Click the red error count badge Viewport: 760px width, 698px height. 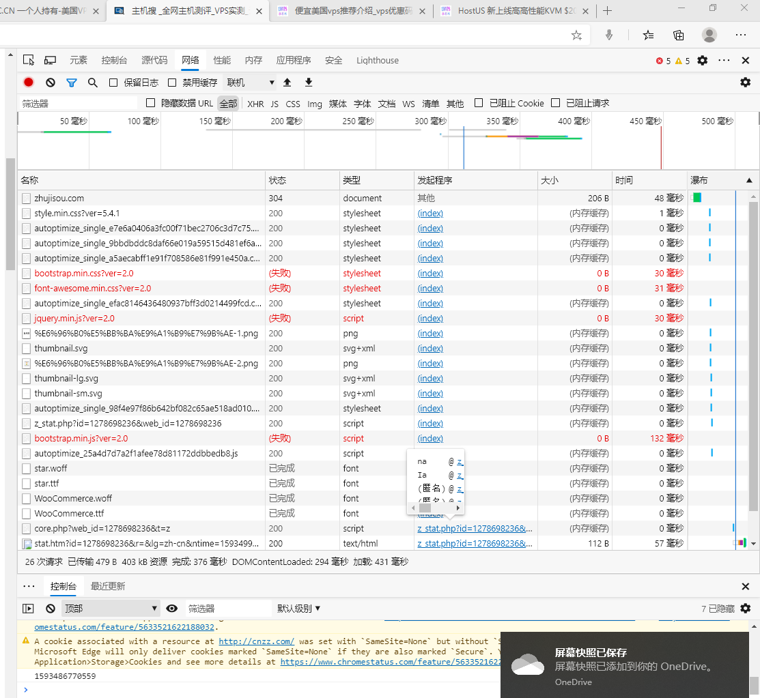pyautogui.click(x=663, y=61)
